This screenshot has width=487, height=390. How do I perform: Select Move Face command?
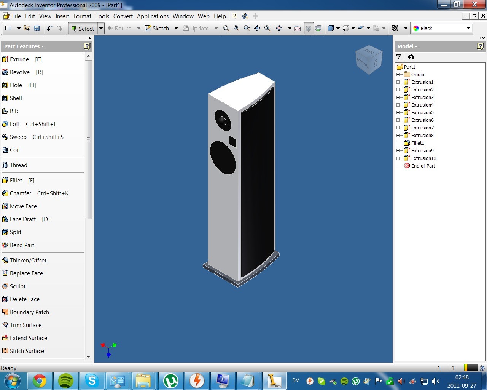pos(20,206)
